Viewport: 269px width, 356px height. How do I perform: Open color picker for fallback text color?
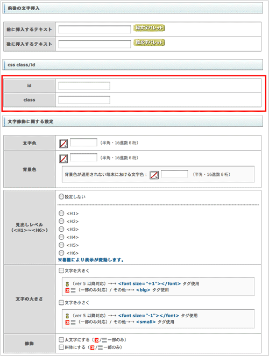point(154,175)
